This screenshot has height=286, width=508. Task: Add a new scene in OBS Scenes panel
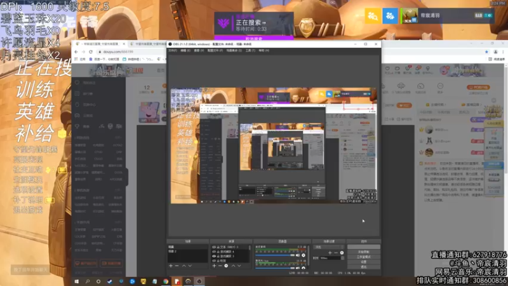pyautogui.click(x=171, y=266)
